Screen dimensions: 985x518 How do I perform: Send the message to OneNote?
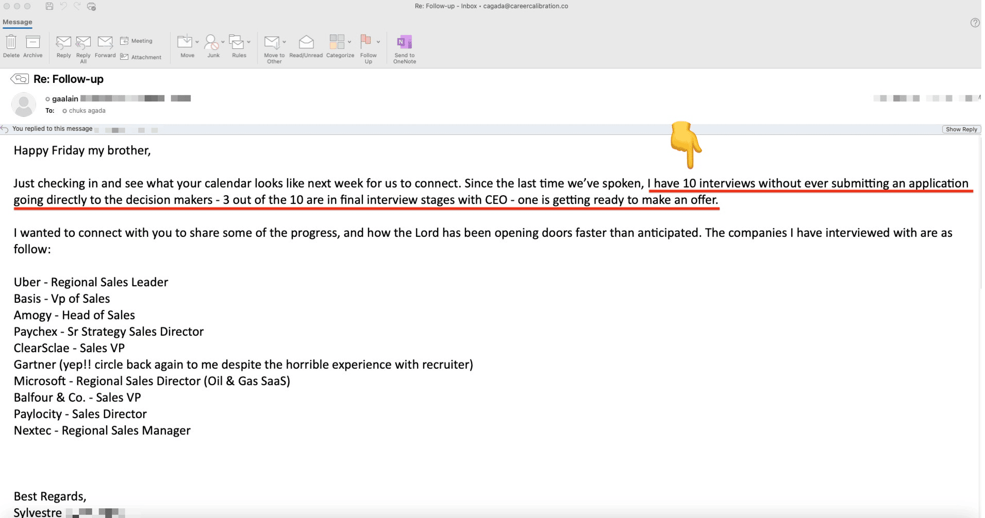[404, 42]
